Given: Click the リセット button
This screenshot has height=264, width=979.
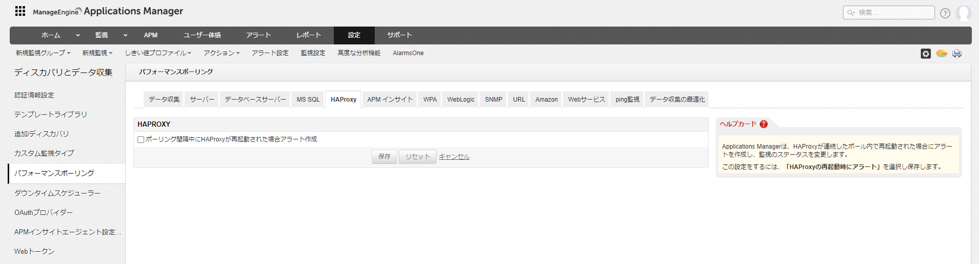Looking at the screenshot, I should (417, 157).
